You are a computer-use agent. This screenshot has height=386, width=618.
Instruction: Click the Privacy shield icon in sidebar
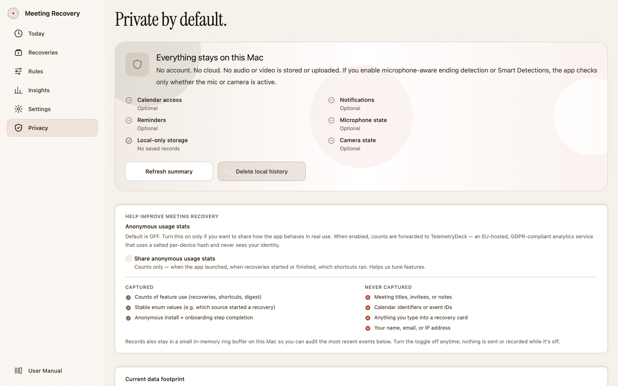click(x=18, y=128)
